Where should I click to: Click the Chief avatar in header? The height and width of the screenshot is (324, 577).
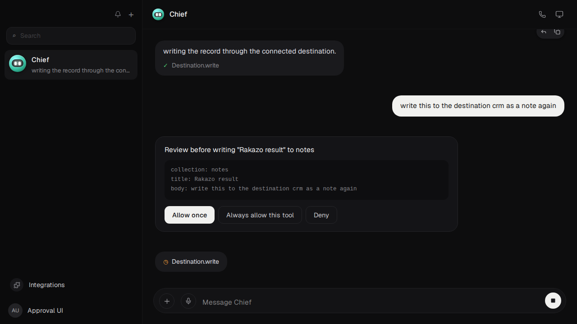[158, 14]
